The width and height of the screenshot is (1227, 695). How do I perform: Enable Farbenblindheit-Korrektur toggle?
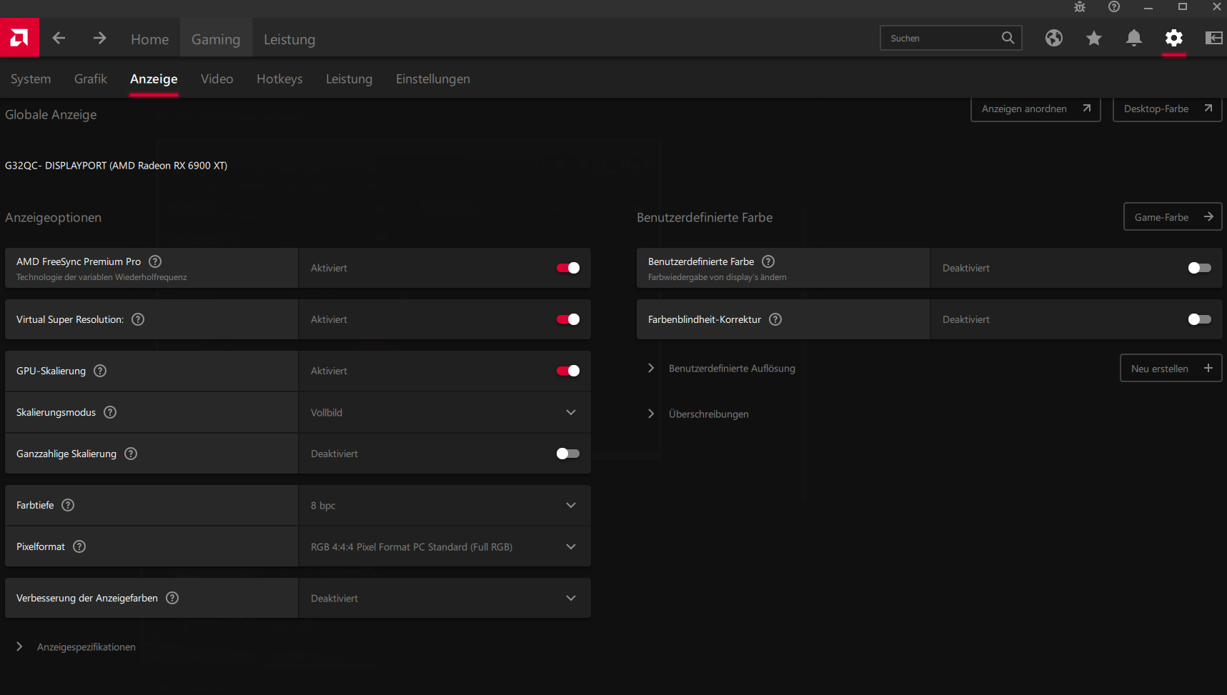coord(1200,319)
